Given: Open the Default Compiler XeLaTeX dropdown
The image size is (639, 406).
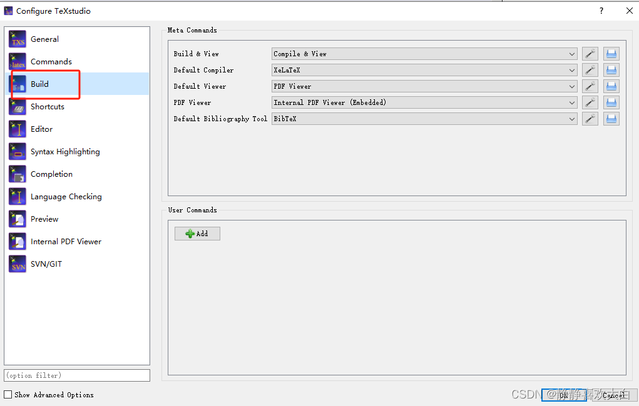Looking at the screenshot, I should (x=424, y=70).
